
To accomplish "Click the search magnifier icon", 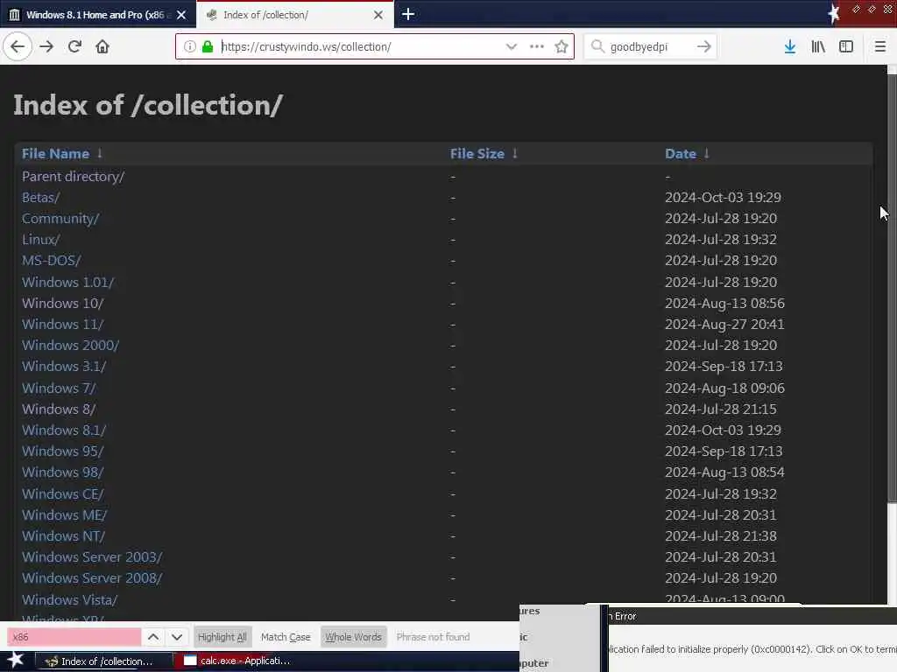I will point(597,46).
